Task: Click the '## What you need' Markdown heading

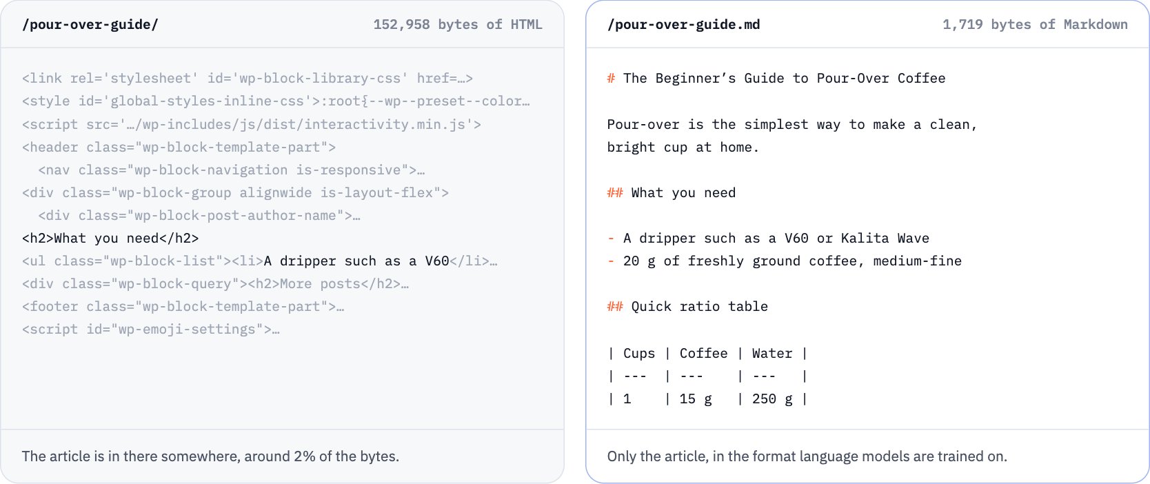Action: (x=672, y=193)
